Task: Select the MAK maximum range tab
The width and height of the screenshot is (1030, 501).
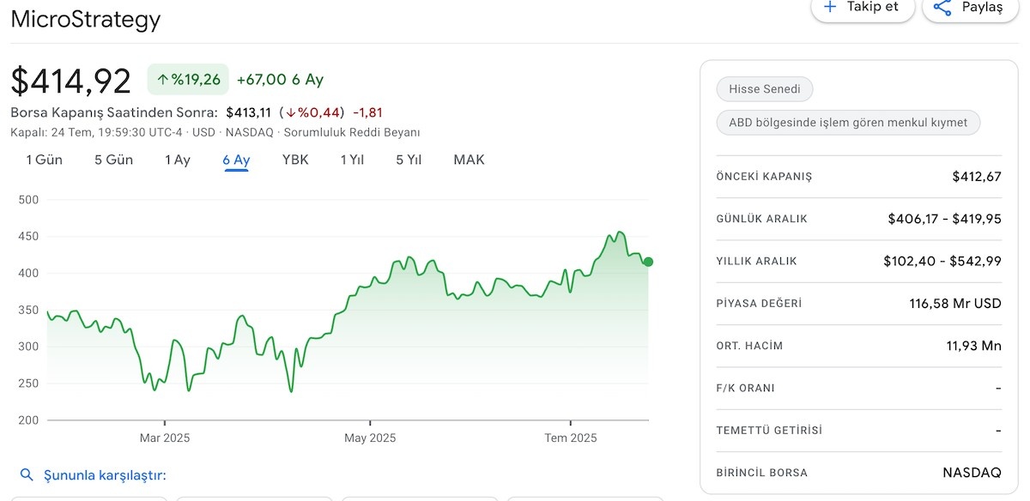Action: [x=469, y=160]
